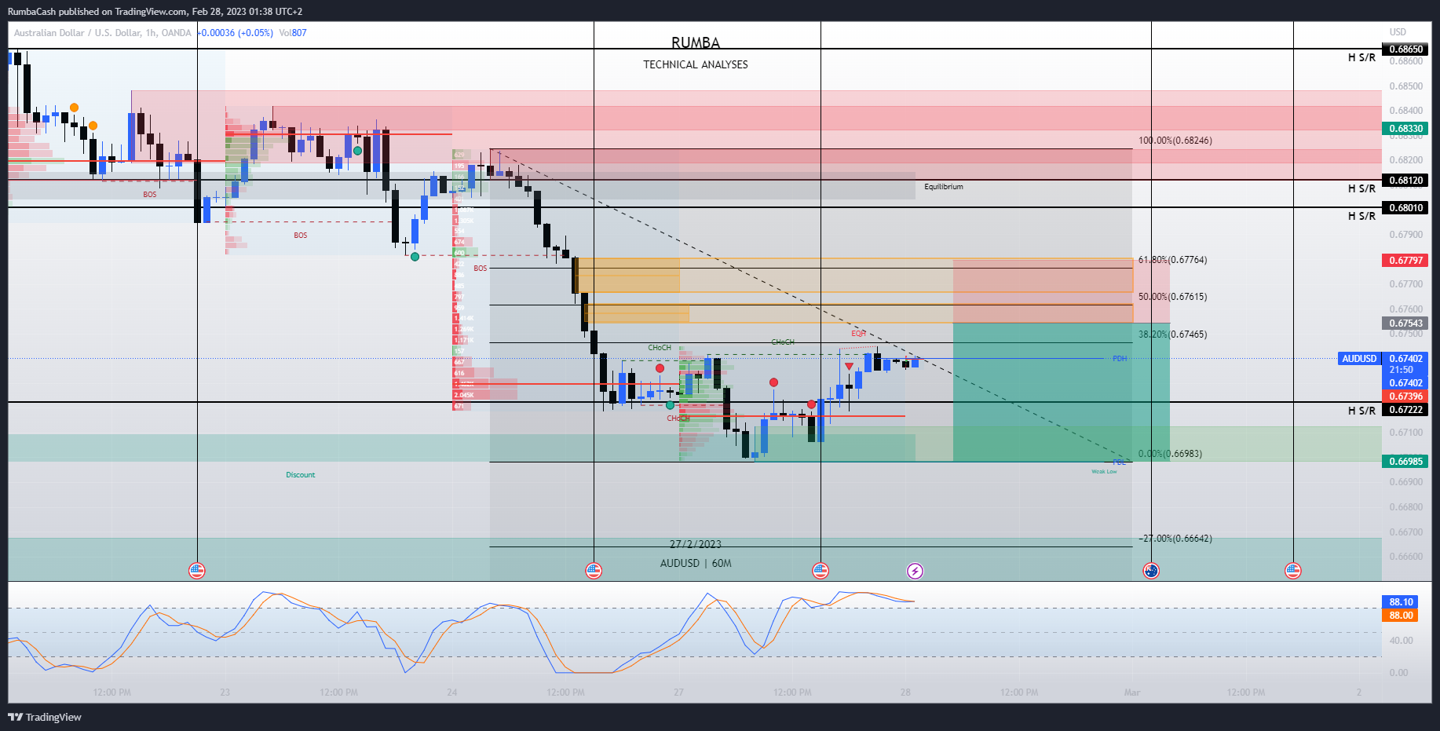Click the USD currency label on the axis

[x=1398, y=32]
